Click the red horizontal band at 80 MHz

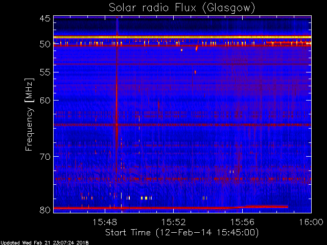pos(171,208)
